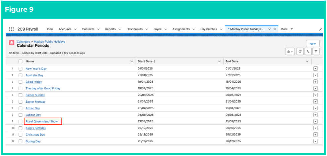
Task: Open row actions for New Year's Day
Action: (x=315, y=68)
